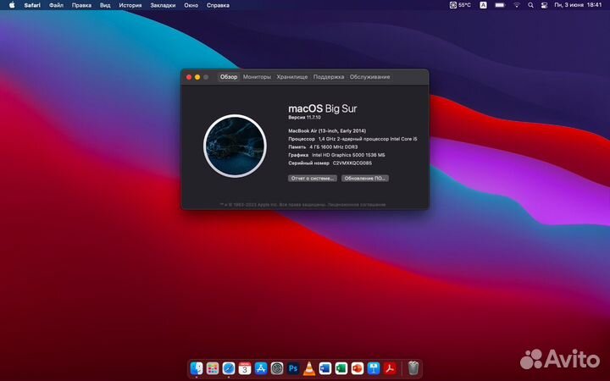Open Finder from the Dock

tap(197, 367)
